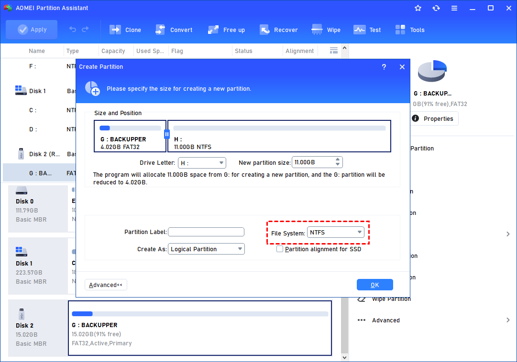Select the G: BACKUPPER partition block in dialog
The width and height of the screenshot is (517, 362).
[130, 136]
